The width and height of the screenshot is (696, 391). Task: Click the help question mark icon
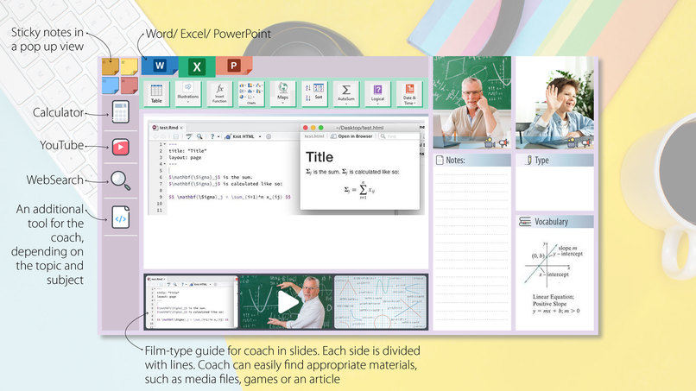[x=212, y=136]
